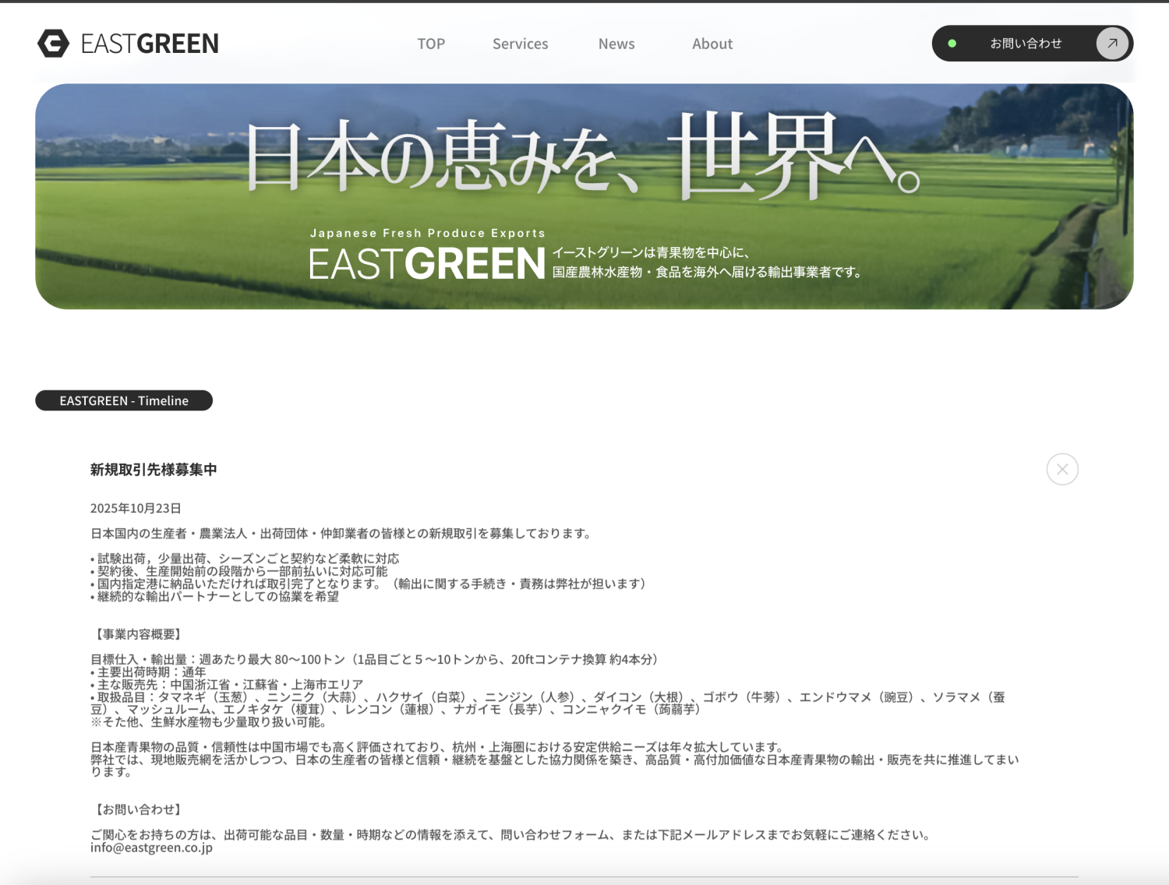Click the info@eastgreen.co.jp email address
Image resolution: width=1169 pixels, height=885 pixels.
point(150,848)
